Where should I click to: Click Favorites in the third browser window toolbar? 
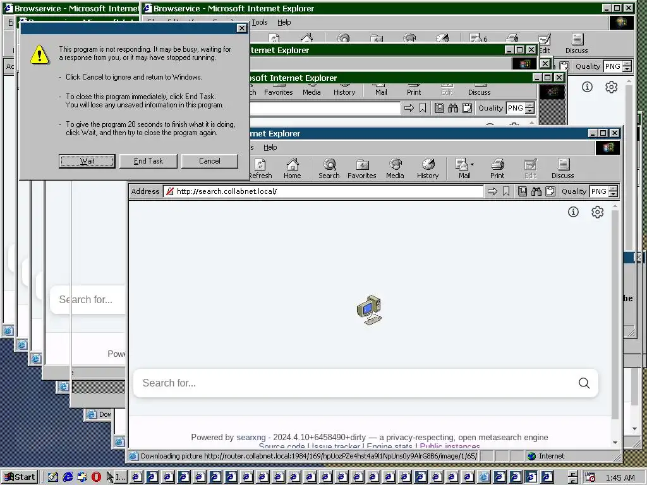[x=279, y=91]
